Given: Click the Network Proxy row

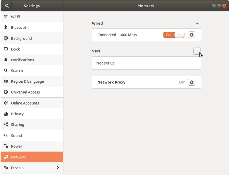Looking at the screenshot, I should pos(146,82).
